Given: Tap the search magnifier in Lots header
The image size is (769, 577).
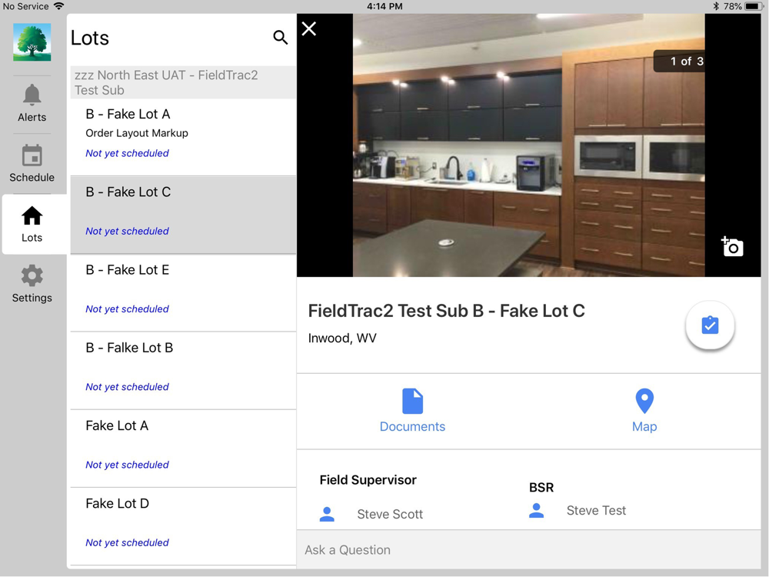Looking at the screenshot, I should (x=280, y=37).
